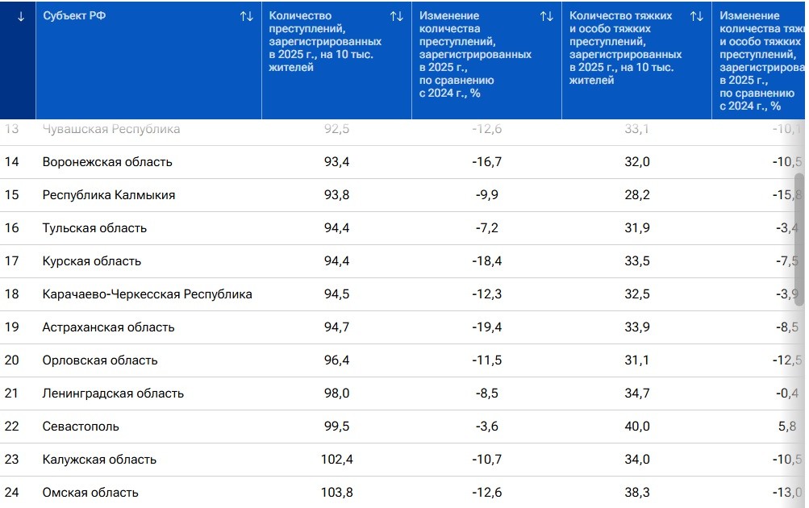The width and height of the screenshot is (809, 508).
Task: Sort by Субъект РФ using arrows icon
Action: pos(247,16)
